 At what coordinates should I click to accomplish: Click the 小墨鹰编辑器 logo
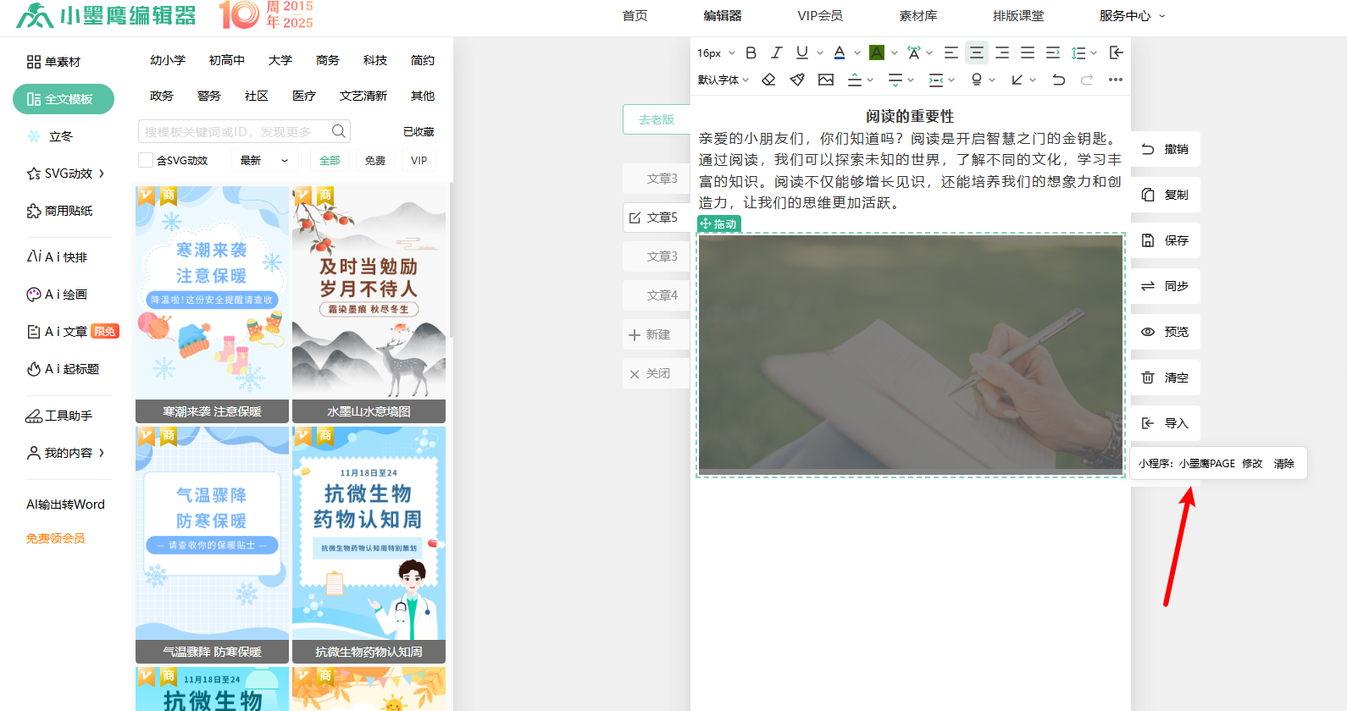(106, 15)
